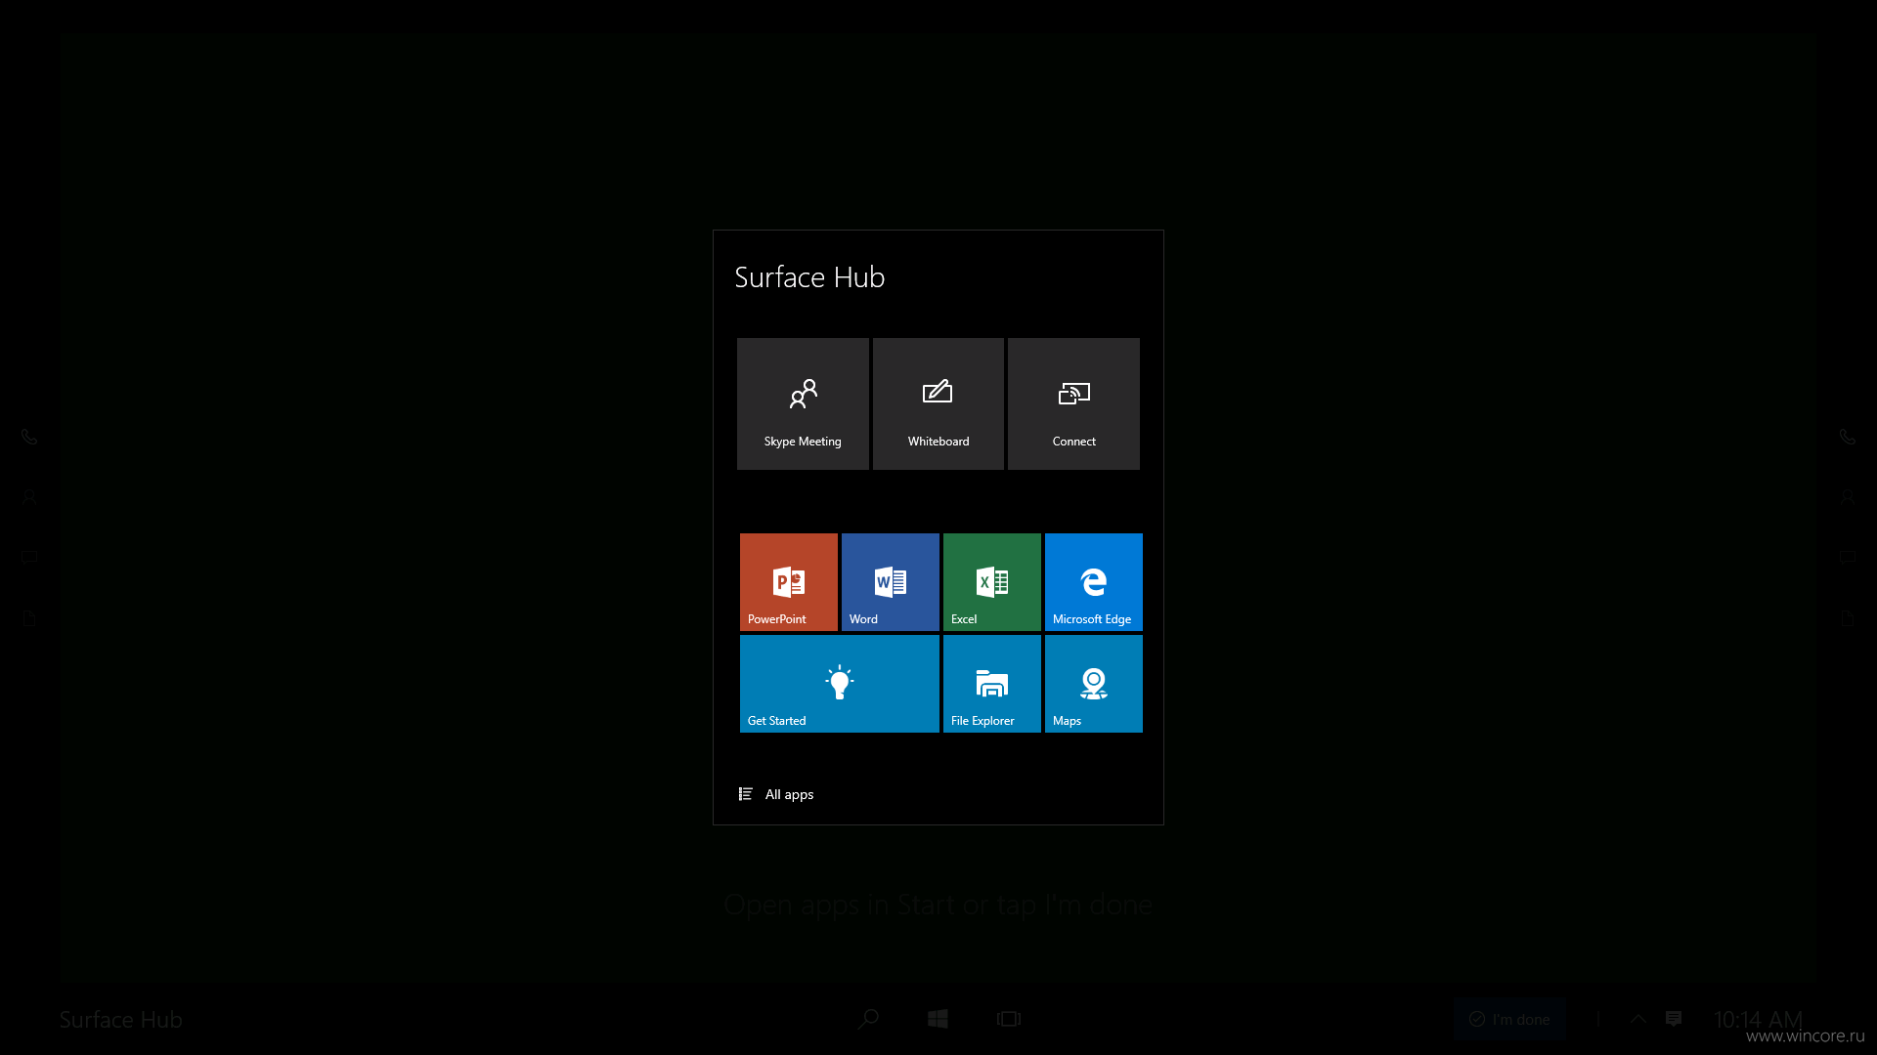Click the people icon on the left edge
Viewport: 1877px width, 1055px height.
click(29, 497)
